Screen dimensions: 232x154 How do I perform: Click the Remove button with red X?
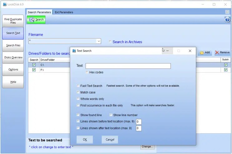pos(222,52)
